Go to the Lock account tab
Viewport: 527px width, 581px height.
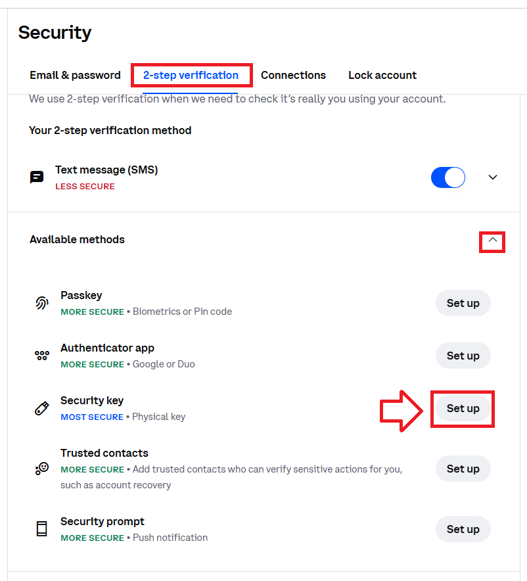pos(382,75)
